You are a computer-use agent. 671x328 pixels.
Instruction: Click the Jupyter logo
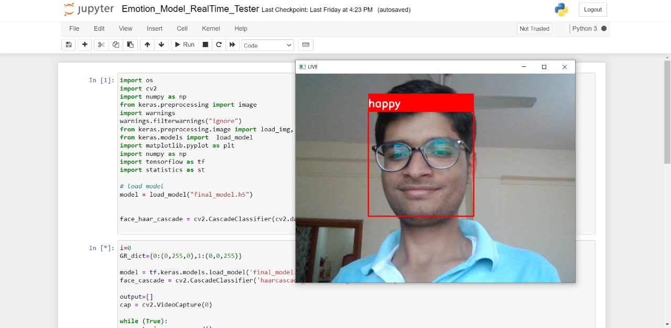coord(89,9)
